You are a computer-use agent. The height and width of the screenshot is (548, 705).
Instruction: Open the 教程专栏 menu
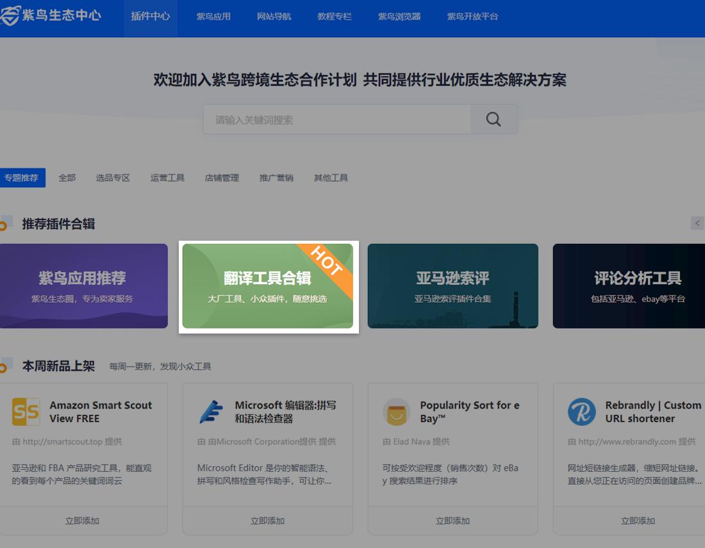click(x=334, y=17)
